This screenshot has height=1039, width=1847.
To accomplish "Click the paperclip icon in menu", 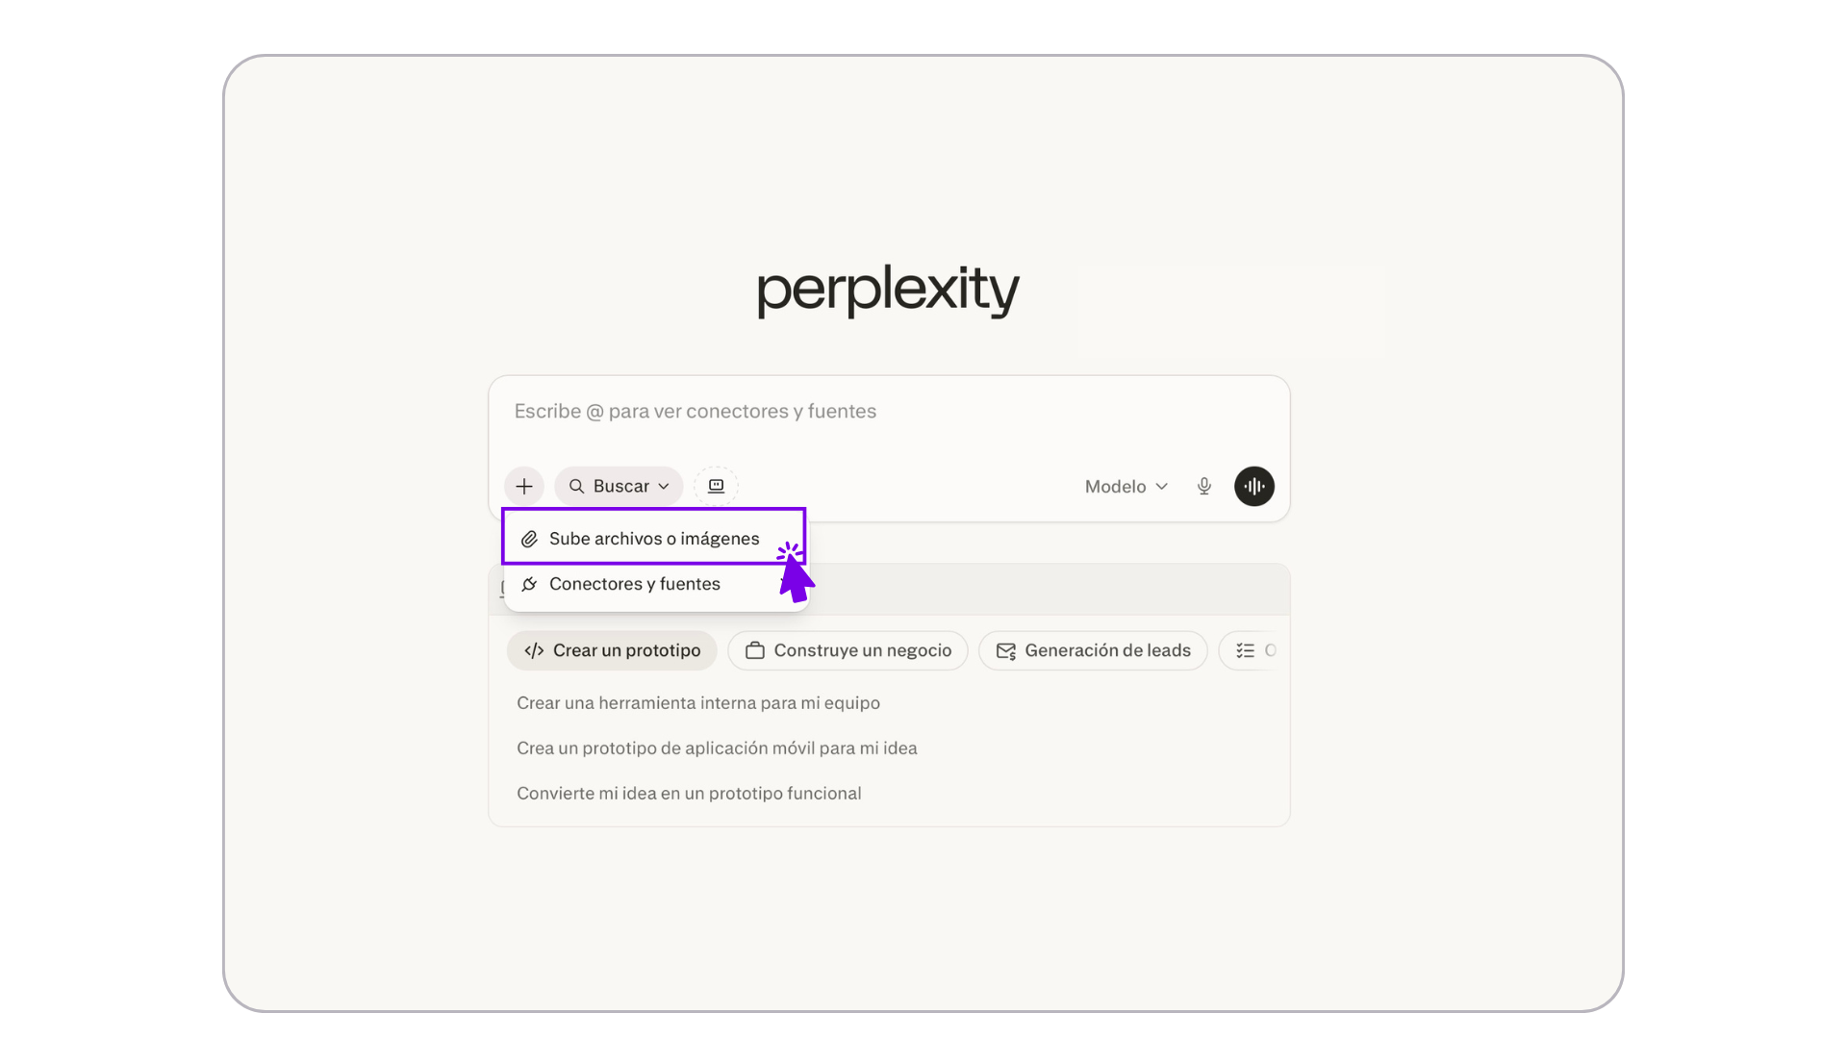I will click(x=529, y=539).
